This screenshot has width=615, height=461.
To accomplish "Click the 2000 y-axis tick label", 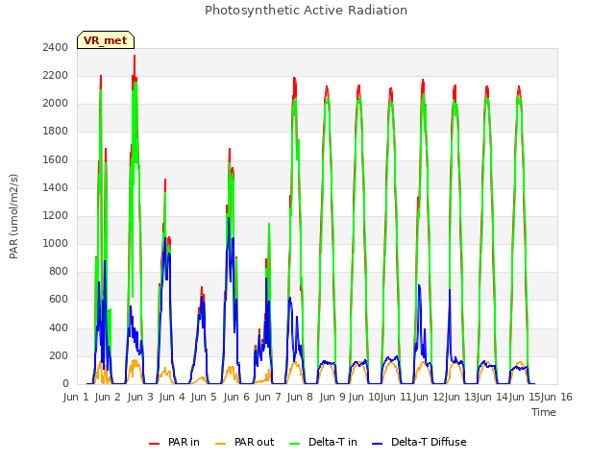I will point(56,104).
